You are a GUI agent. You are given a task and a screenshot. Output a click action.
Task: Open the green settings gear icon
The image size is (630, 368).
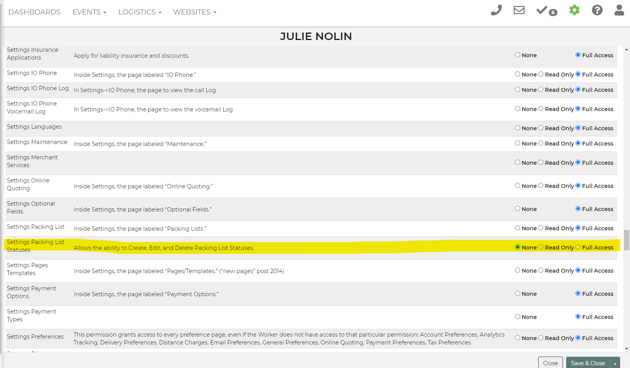pyautogui.click(x=574, y=10)
